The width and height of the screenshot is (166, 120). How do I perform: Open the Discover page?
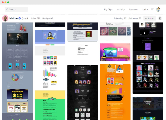click(x=133, y=9)
